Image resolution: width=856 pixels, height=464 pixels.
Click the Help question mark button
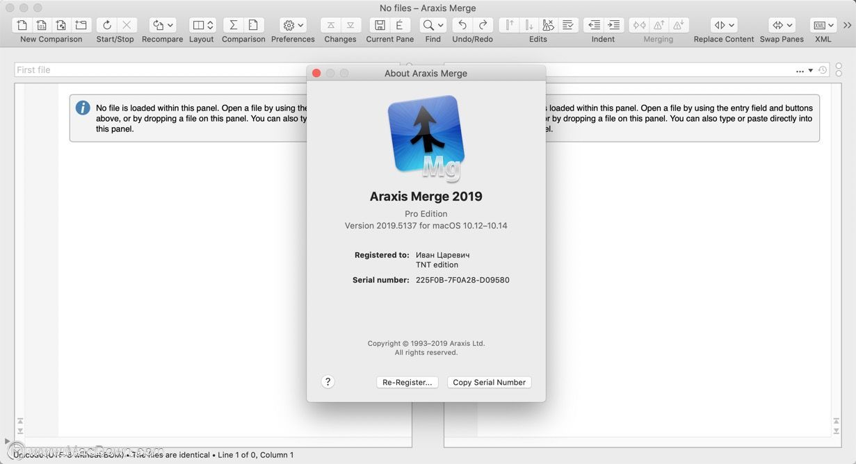point(328,381)
